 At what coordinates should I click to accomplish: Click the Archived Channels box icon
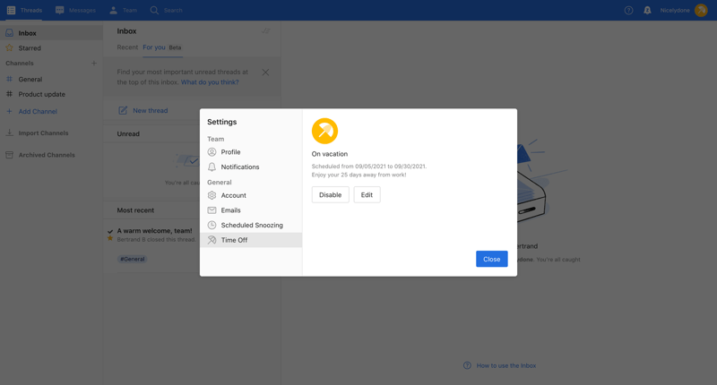[9, 155]
